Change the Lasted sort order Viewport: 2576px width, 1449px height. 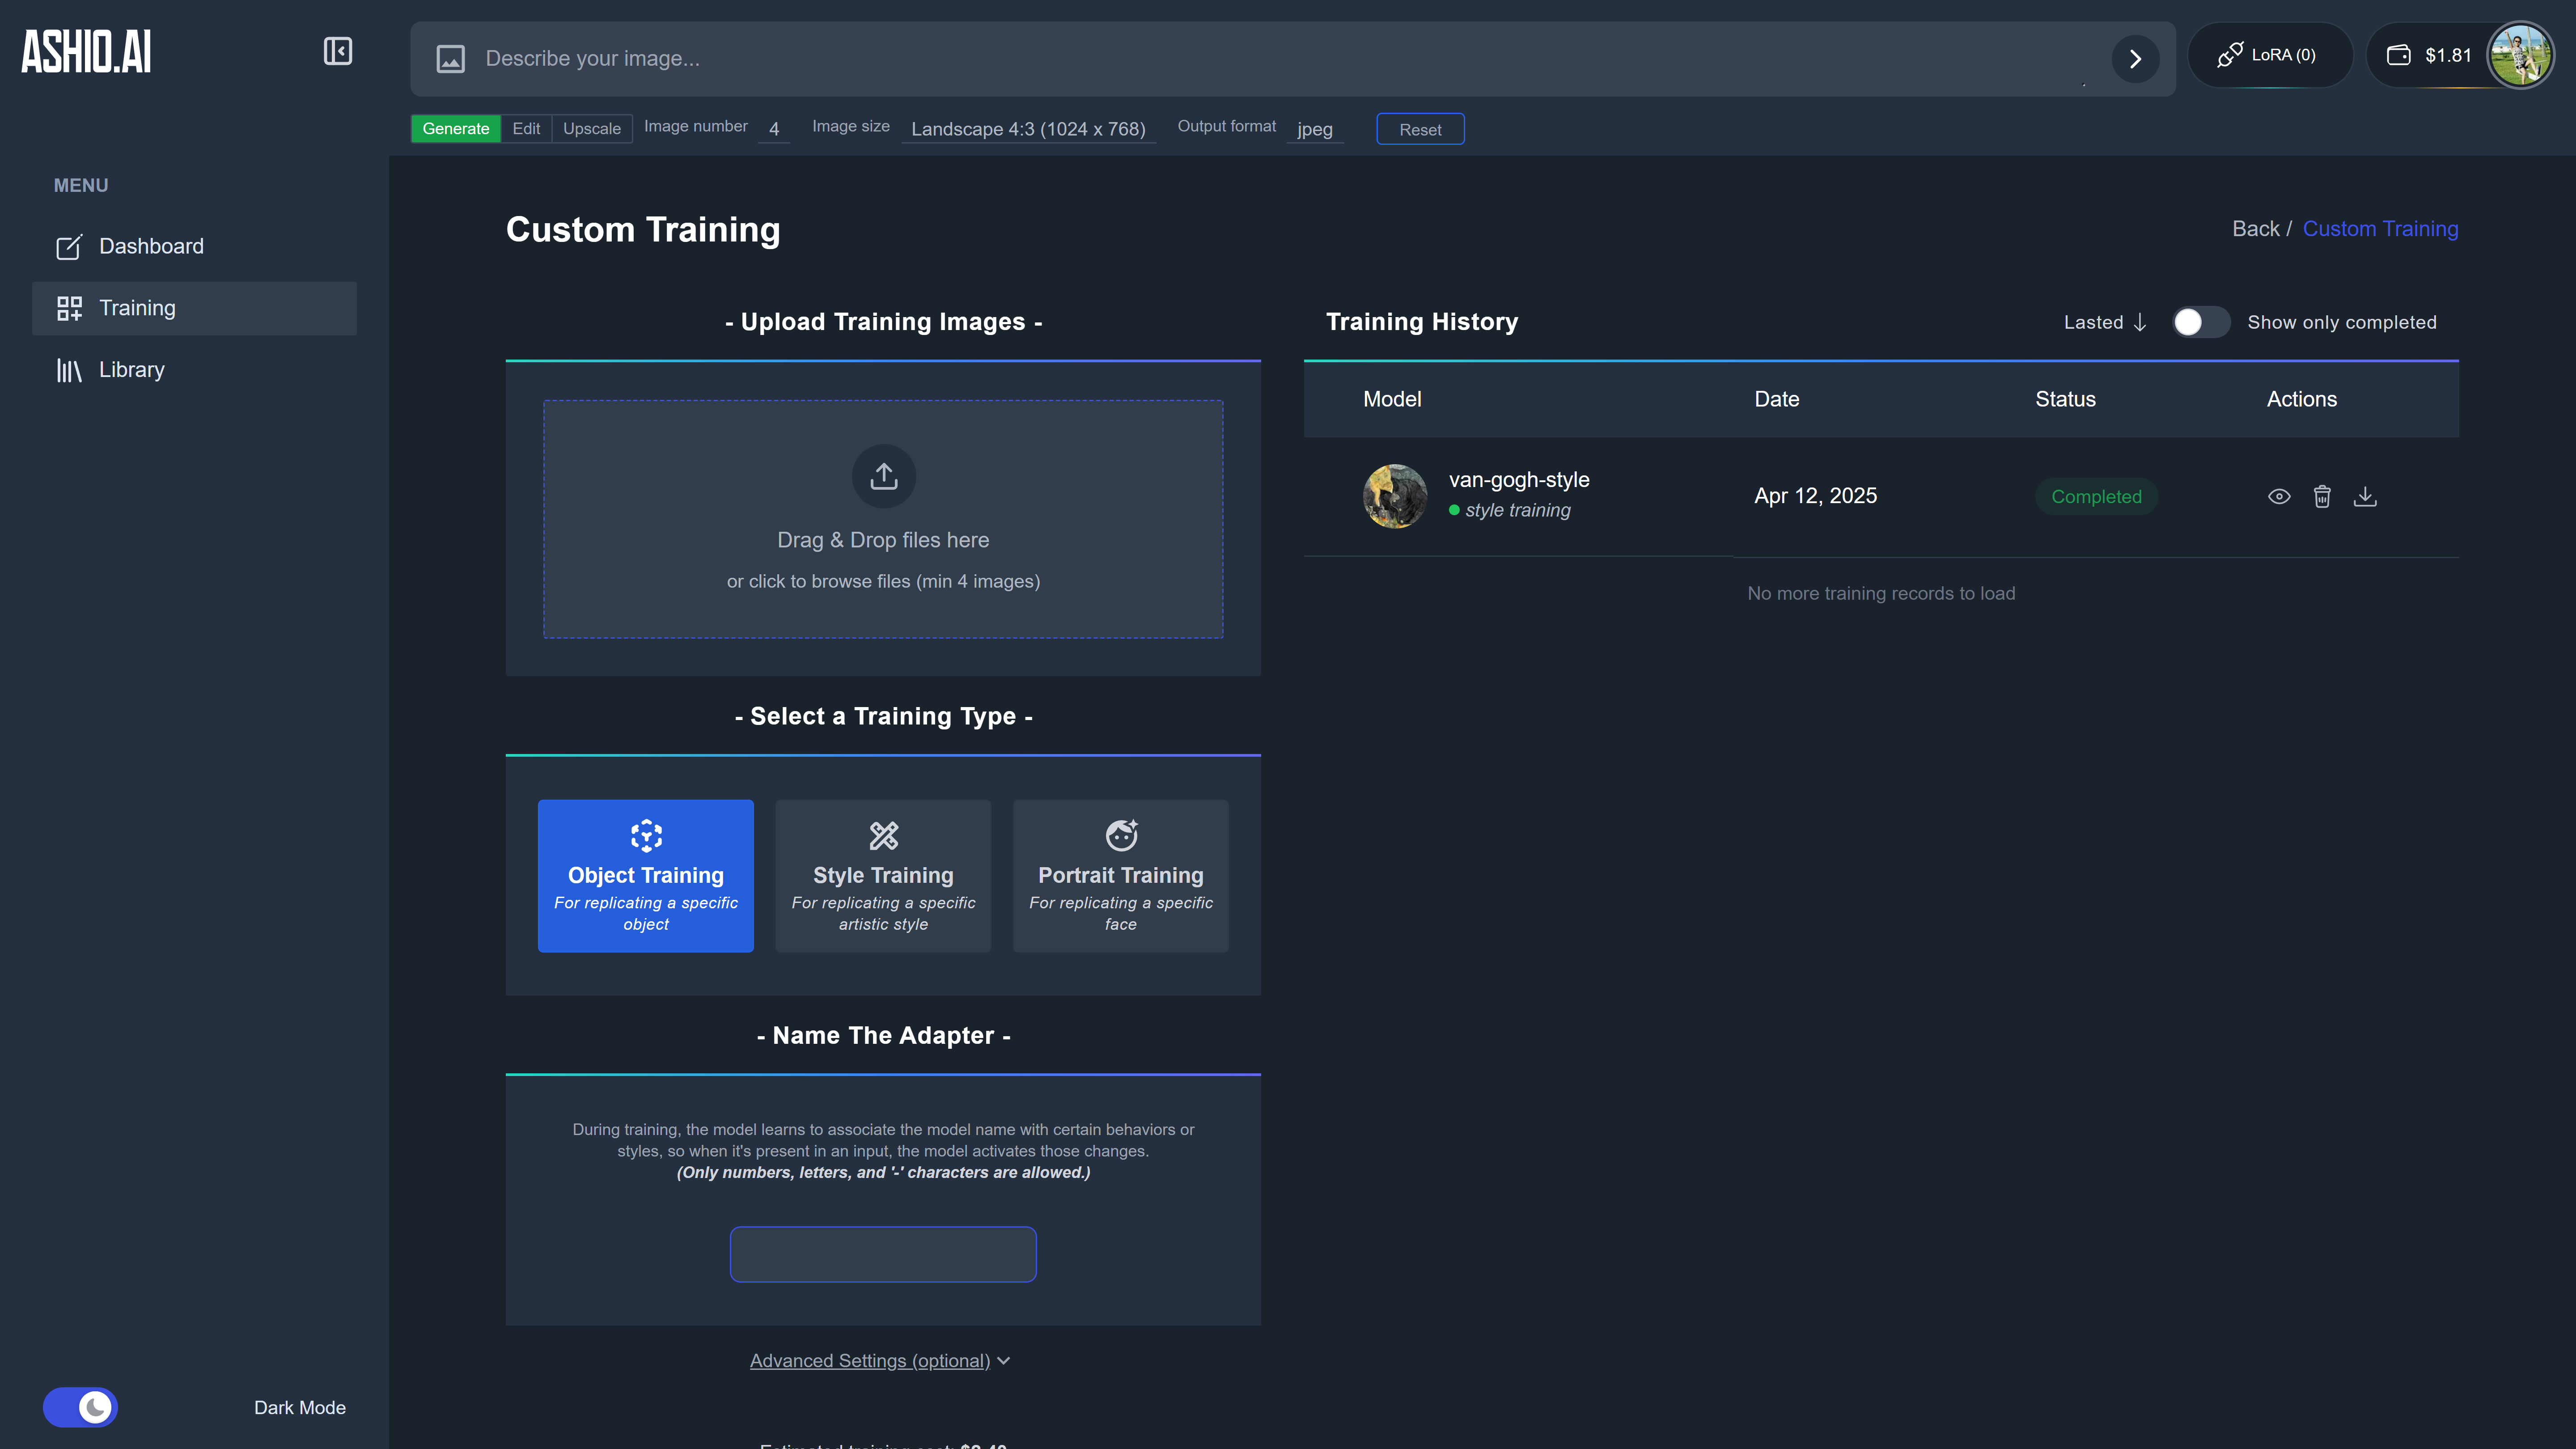click(x=2105, y=322)
